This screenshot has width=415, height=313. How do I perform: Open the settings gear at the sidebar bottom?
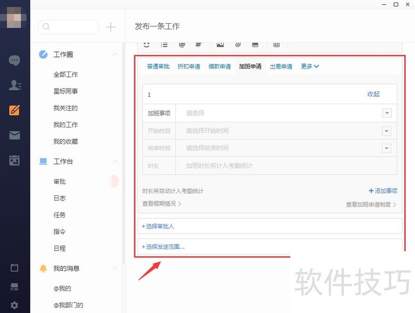click(x=15, y=306)
